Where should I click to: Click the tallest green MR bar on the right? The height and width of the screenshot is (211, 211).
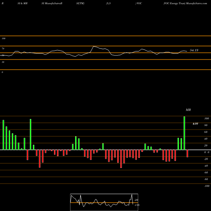pos(184,133)
